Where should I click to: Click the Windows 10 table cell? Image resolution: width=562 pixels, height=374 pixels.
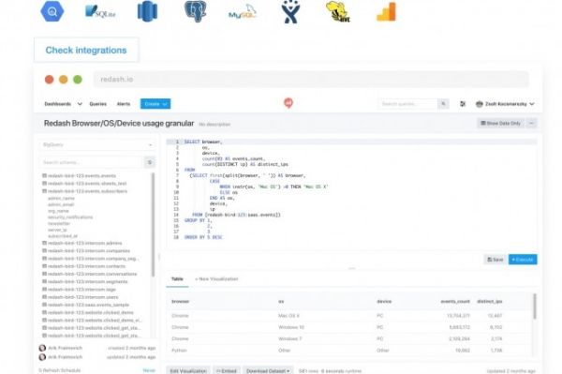(291, 327)
